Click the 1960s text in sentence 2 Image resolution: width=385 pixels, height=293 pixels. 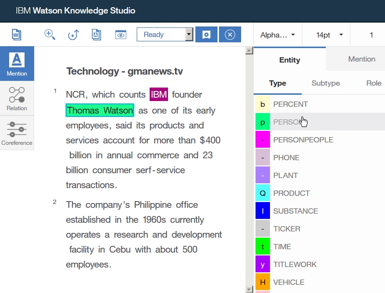click(154, 219)
